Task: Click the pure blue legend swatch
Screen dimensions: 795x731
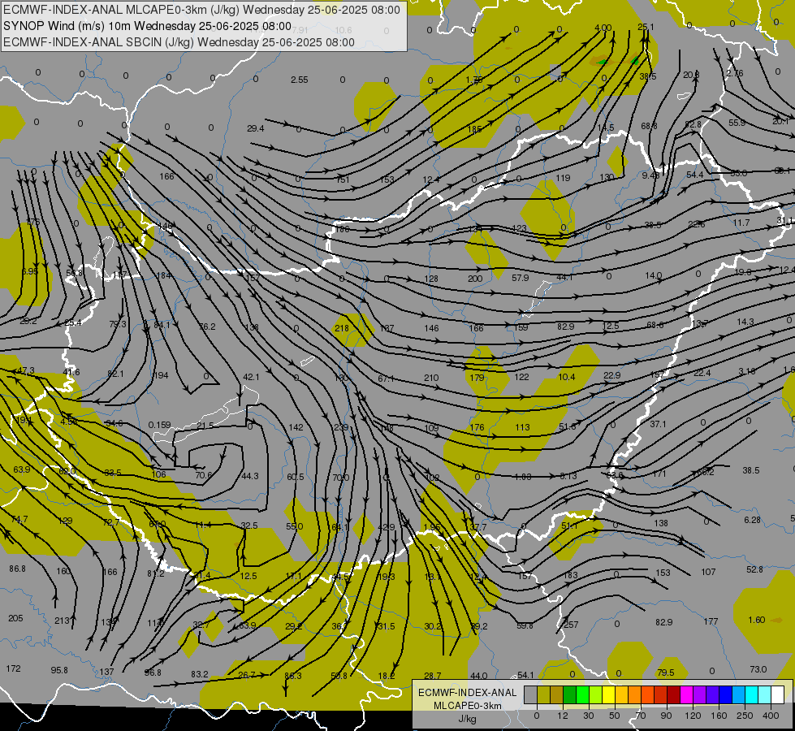Action: 726,694
